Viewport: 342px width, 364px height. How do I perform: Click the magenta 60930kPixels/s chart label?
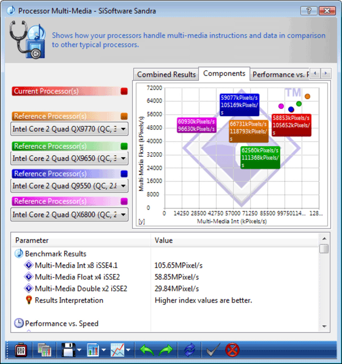(196, 125)
